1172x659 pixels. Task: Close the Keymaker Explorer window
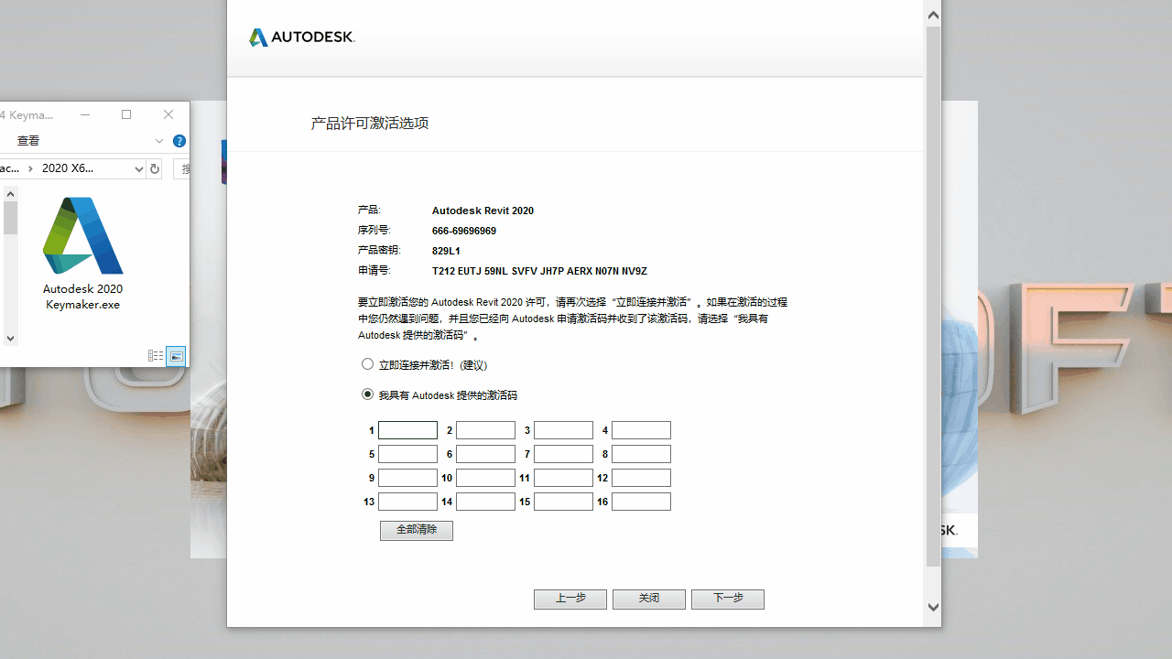pyautogui.click(x=168, y=114)
